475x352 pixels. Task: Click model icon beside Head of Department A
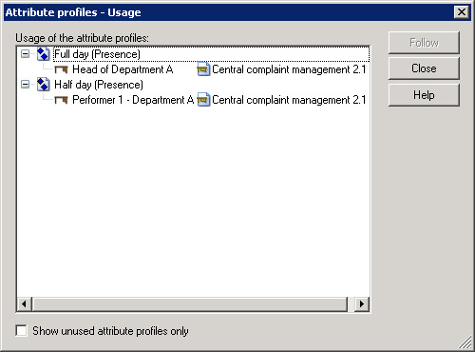pos(203,69)
